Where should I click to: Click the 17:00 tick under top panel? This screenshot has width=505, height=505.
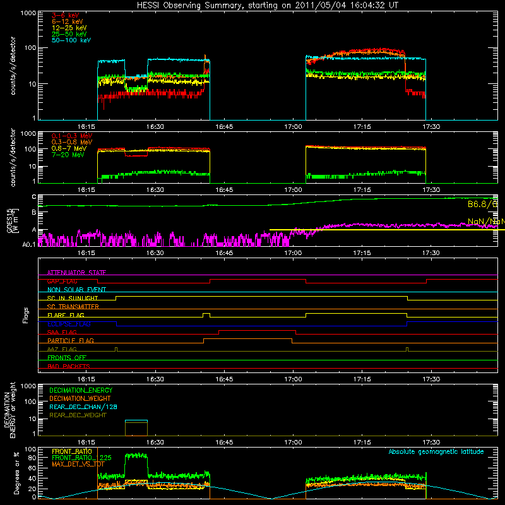tap(293, 127)
